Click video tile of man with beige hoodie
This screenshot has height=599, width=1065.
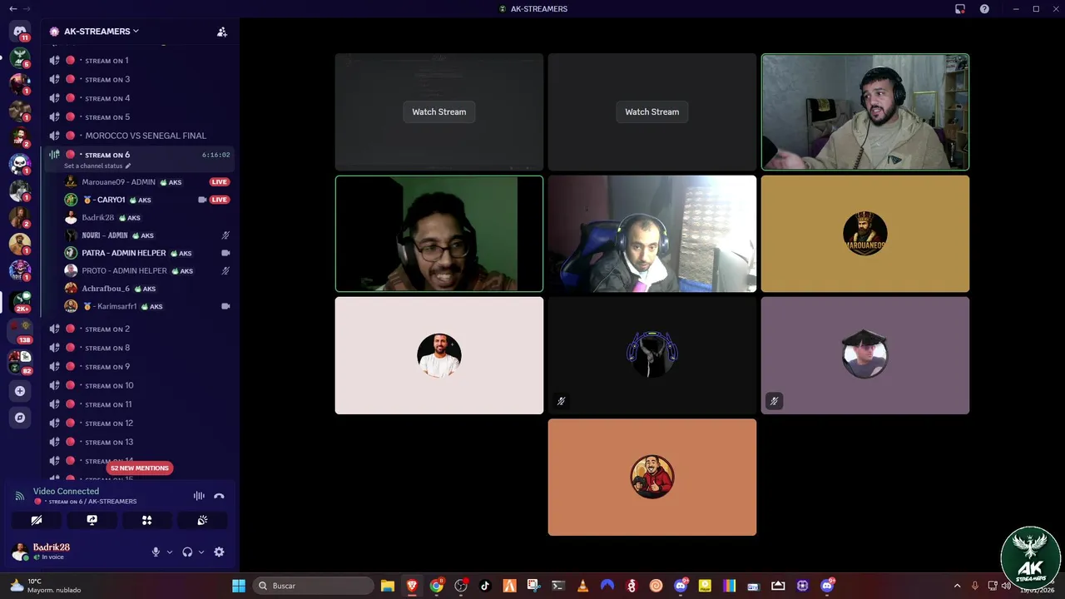865,111
